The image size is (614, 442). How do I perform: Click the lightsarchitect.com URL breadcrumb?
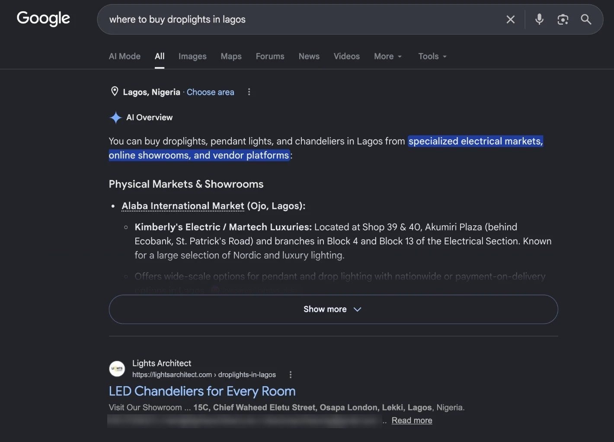tap(204, 375)
